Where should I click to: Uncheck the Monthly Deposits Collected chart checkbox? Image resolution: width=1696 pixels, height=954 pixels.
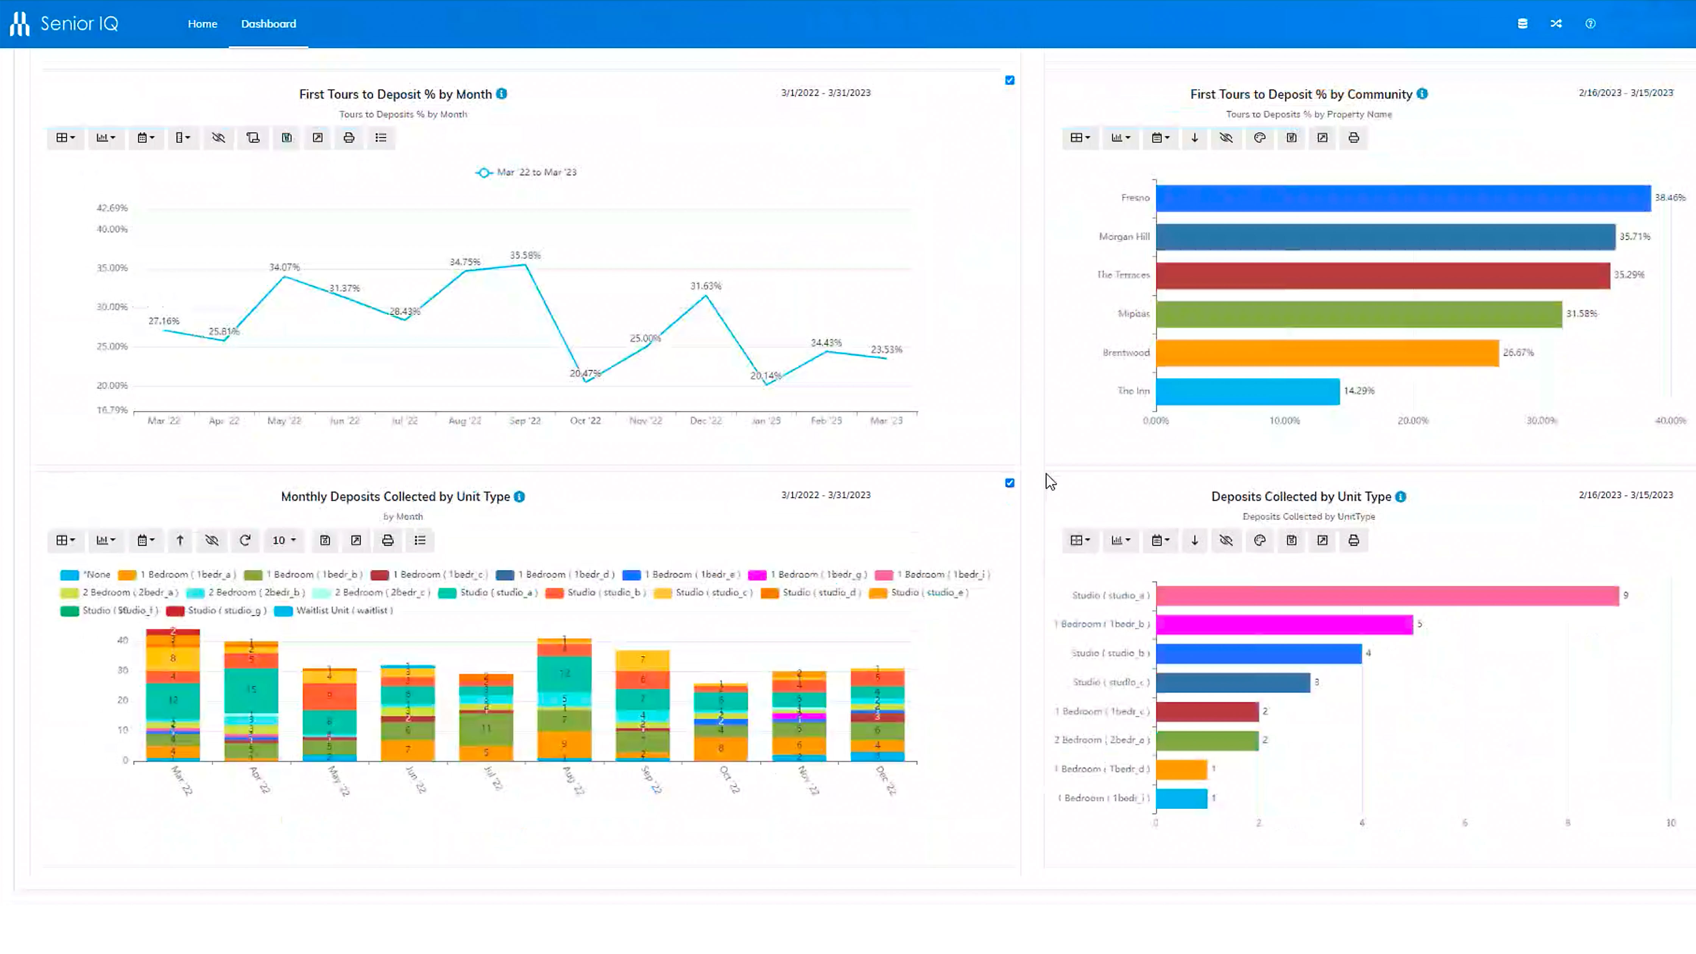[1009, 483]
